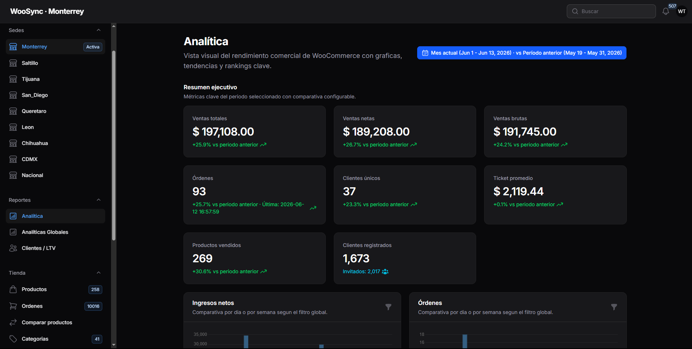Click the Ventas brutas $ 191,745.00 value
The image size is (692, 349).
point(525,132)
